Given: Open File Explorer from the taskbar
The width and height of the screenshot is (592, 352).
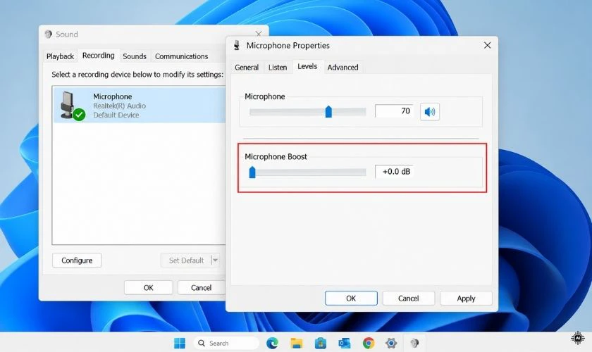Looking at the screenshot, I should coord(297,343).
